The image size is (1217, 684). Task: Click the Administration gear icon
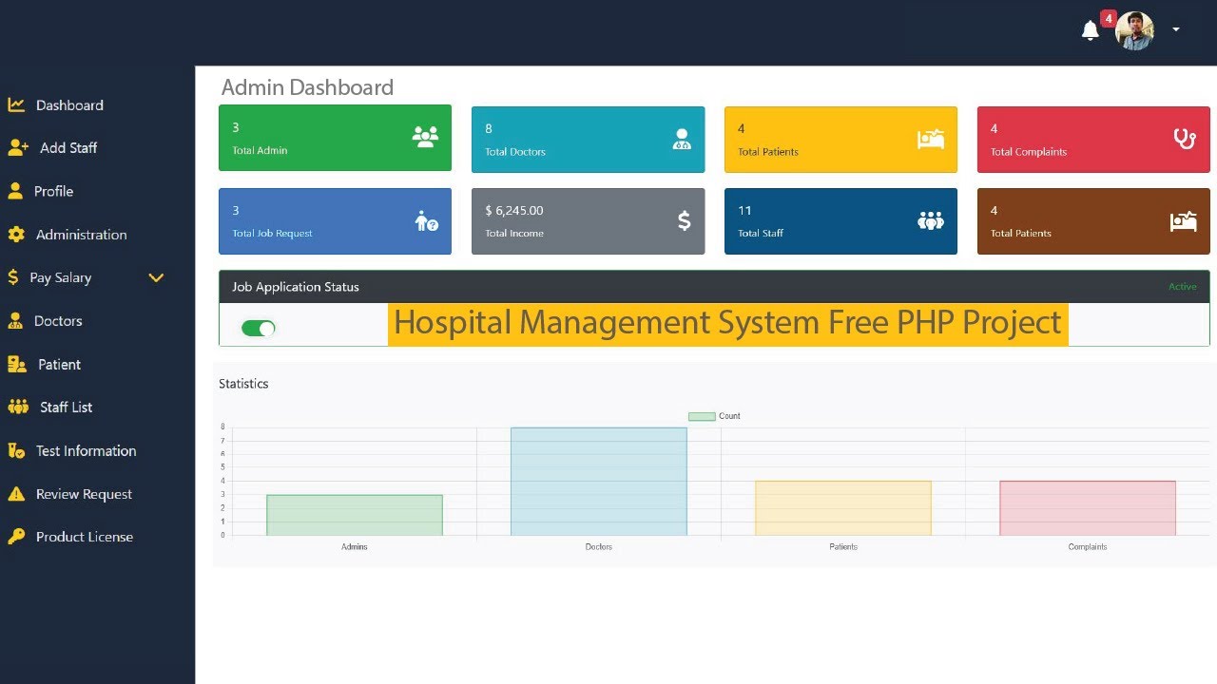16,235
